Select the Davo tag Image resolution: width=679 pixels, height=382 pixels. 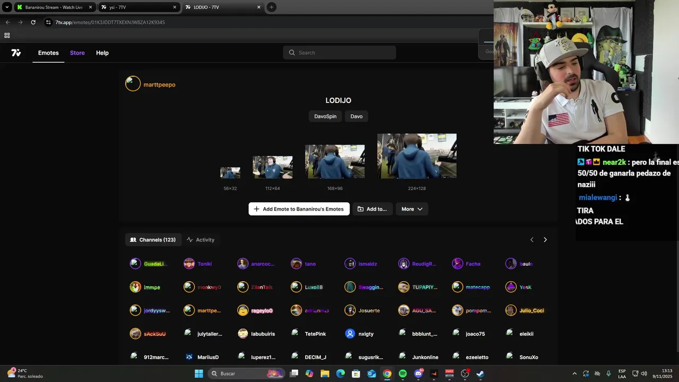point(356,116)
